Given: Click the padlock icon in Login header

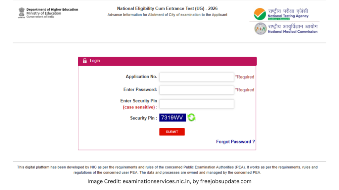Looking at the screenshot, I should coord(85,61).
